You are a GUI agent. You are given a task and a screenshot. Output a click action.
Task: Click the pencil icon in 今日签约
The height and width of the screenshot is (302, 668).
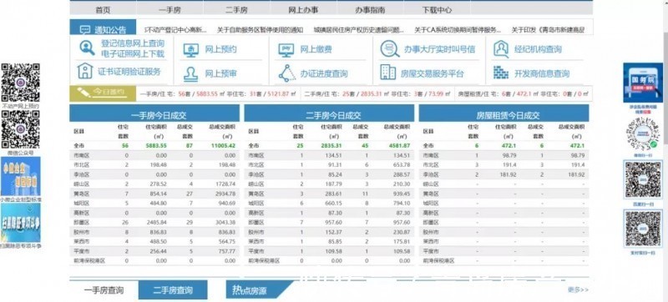click(84, 92)
